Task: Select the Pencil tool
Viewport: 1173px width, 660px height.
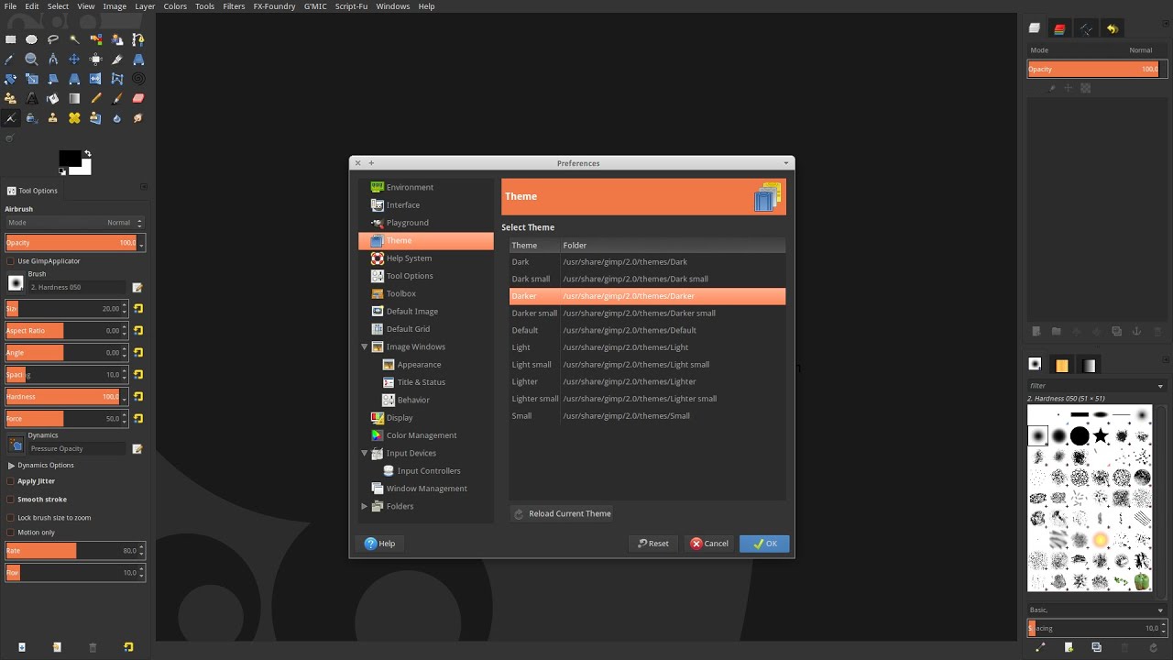Action: [x=95, y=98]
